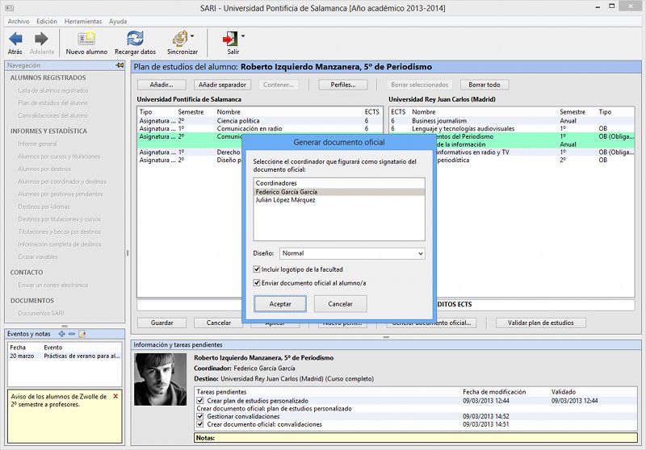Select coordinator Julián López Márquez
This screenshot has height=450, width=646.
click(285, 200)
